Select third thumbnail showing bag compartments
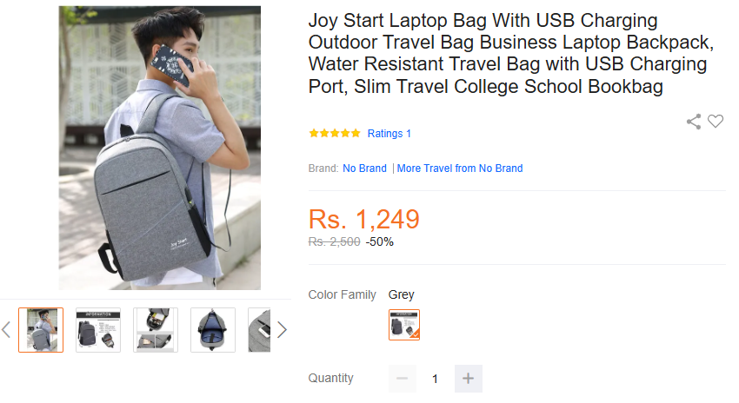This screenshot has width=739, height=403. pos(156,330)
